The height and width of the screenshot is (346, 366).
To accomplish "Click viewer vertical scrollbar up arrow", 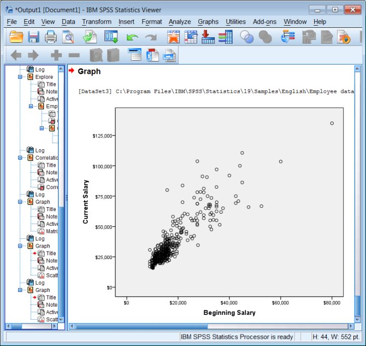I will [357, 68].
